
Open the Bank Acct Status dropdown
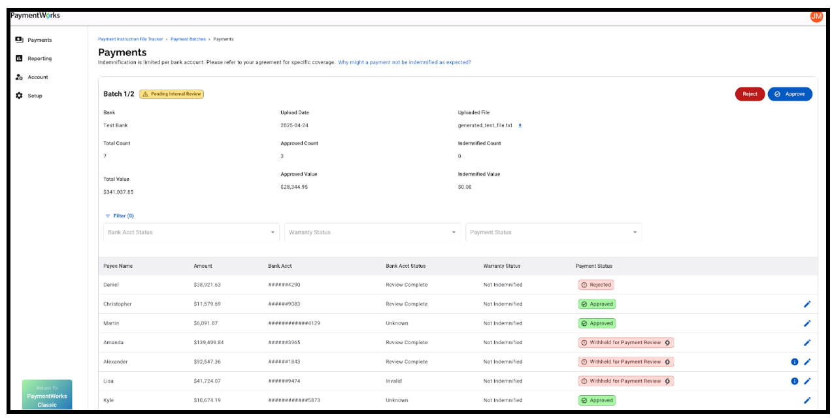point(191,233)
